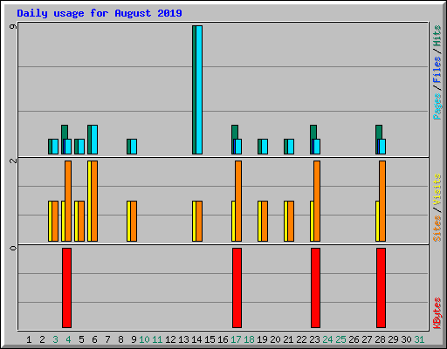Image resolution: width=447 pixels, height=349 pixels.
Task: Click the Files legend label
Action: [x=437, y=70]
